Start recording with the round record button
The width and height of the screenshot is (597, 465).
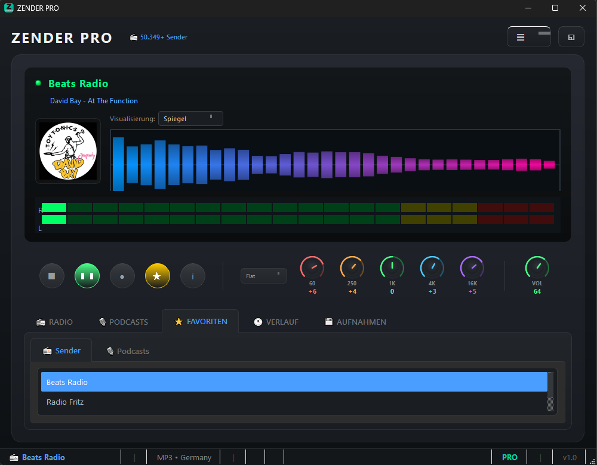coord(122,276)
